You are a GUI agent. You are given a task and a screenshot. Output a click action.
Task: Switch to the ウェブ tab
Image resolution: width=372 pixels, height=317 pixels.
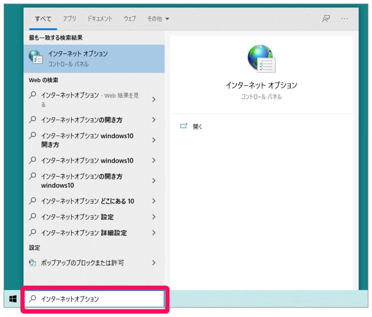(x=130, y=18)
